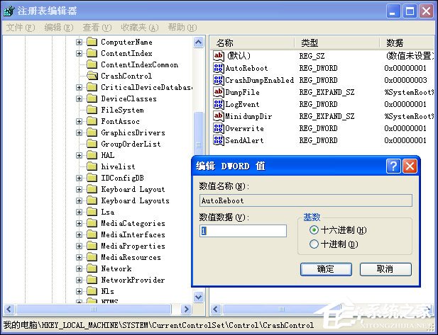
Task: Select the MediaProperties tree item
Action: (133, 246)
